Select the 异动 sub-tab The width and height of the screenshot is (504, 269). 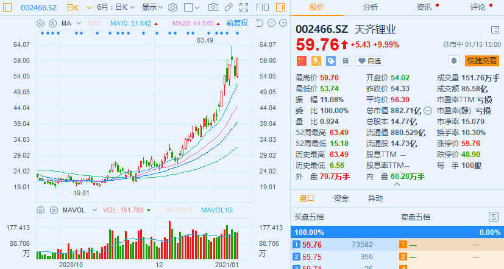pyautogui.click(x=375, y=198)
